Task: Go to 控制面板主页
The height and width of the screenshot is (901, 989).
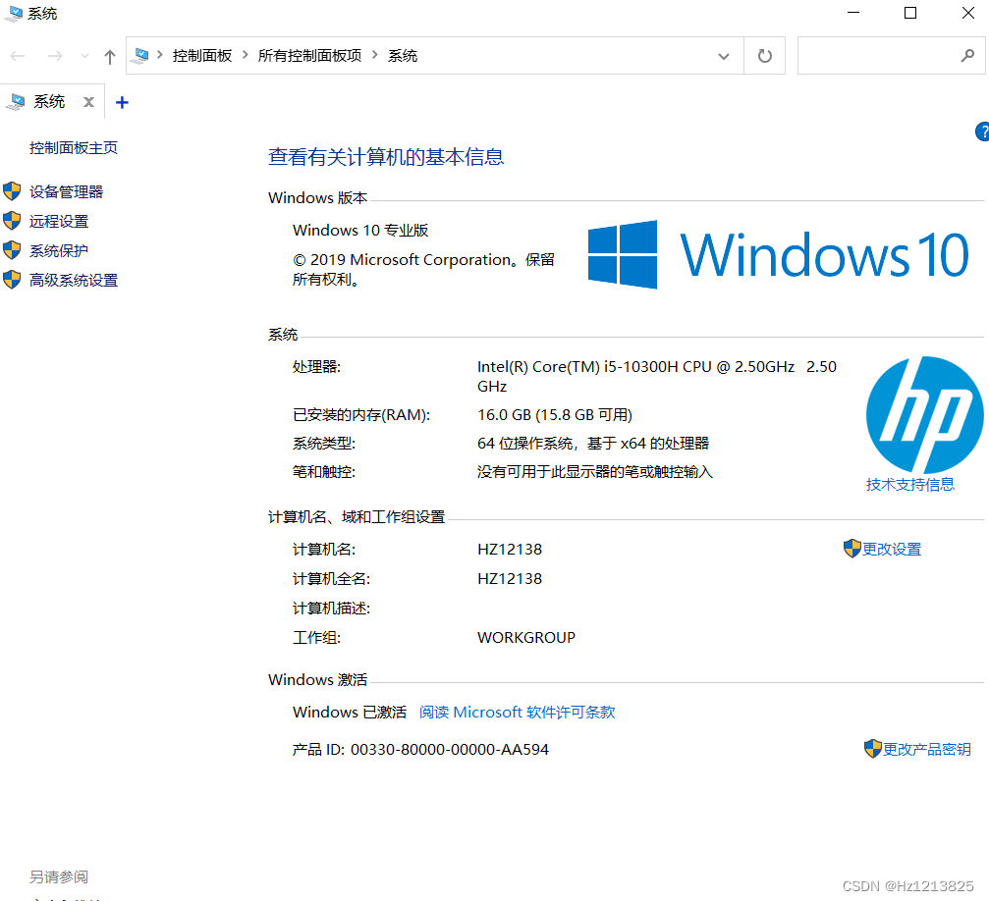Action: (73, 147)
